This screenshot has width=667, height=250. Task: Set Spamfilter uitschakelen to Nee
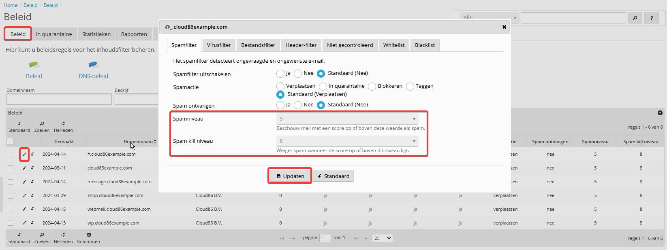[x=298, y=74]
